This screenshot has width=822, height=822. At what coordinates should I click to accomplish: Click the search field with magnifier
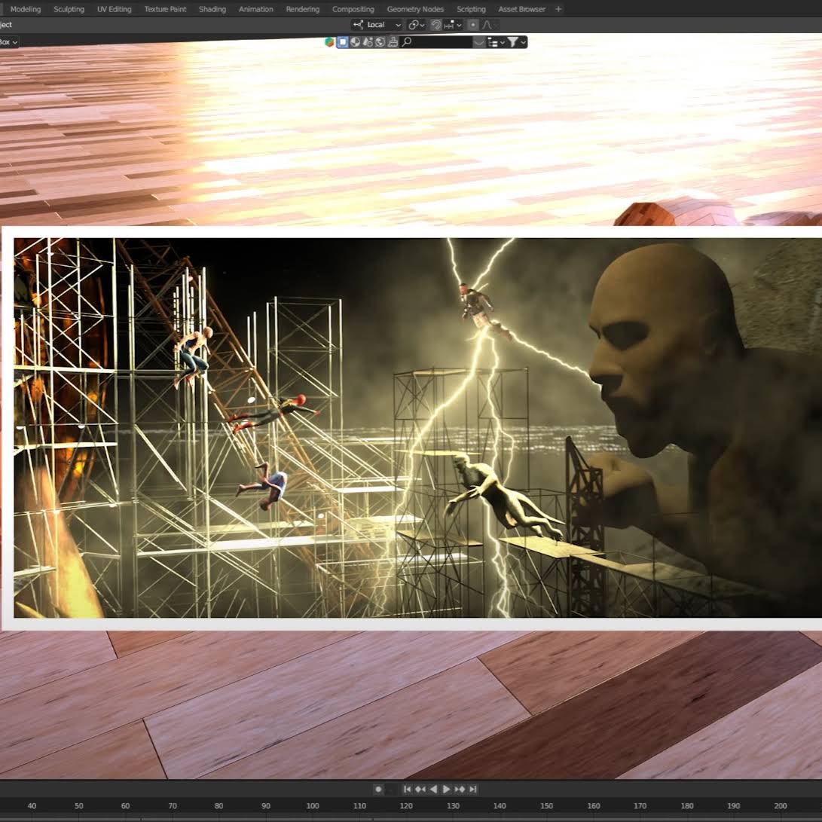tap(436, 42)
